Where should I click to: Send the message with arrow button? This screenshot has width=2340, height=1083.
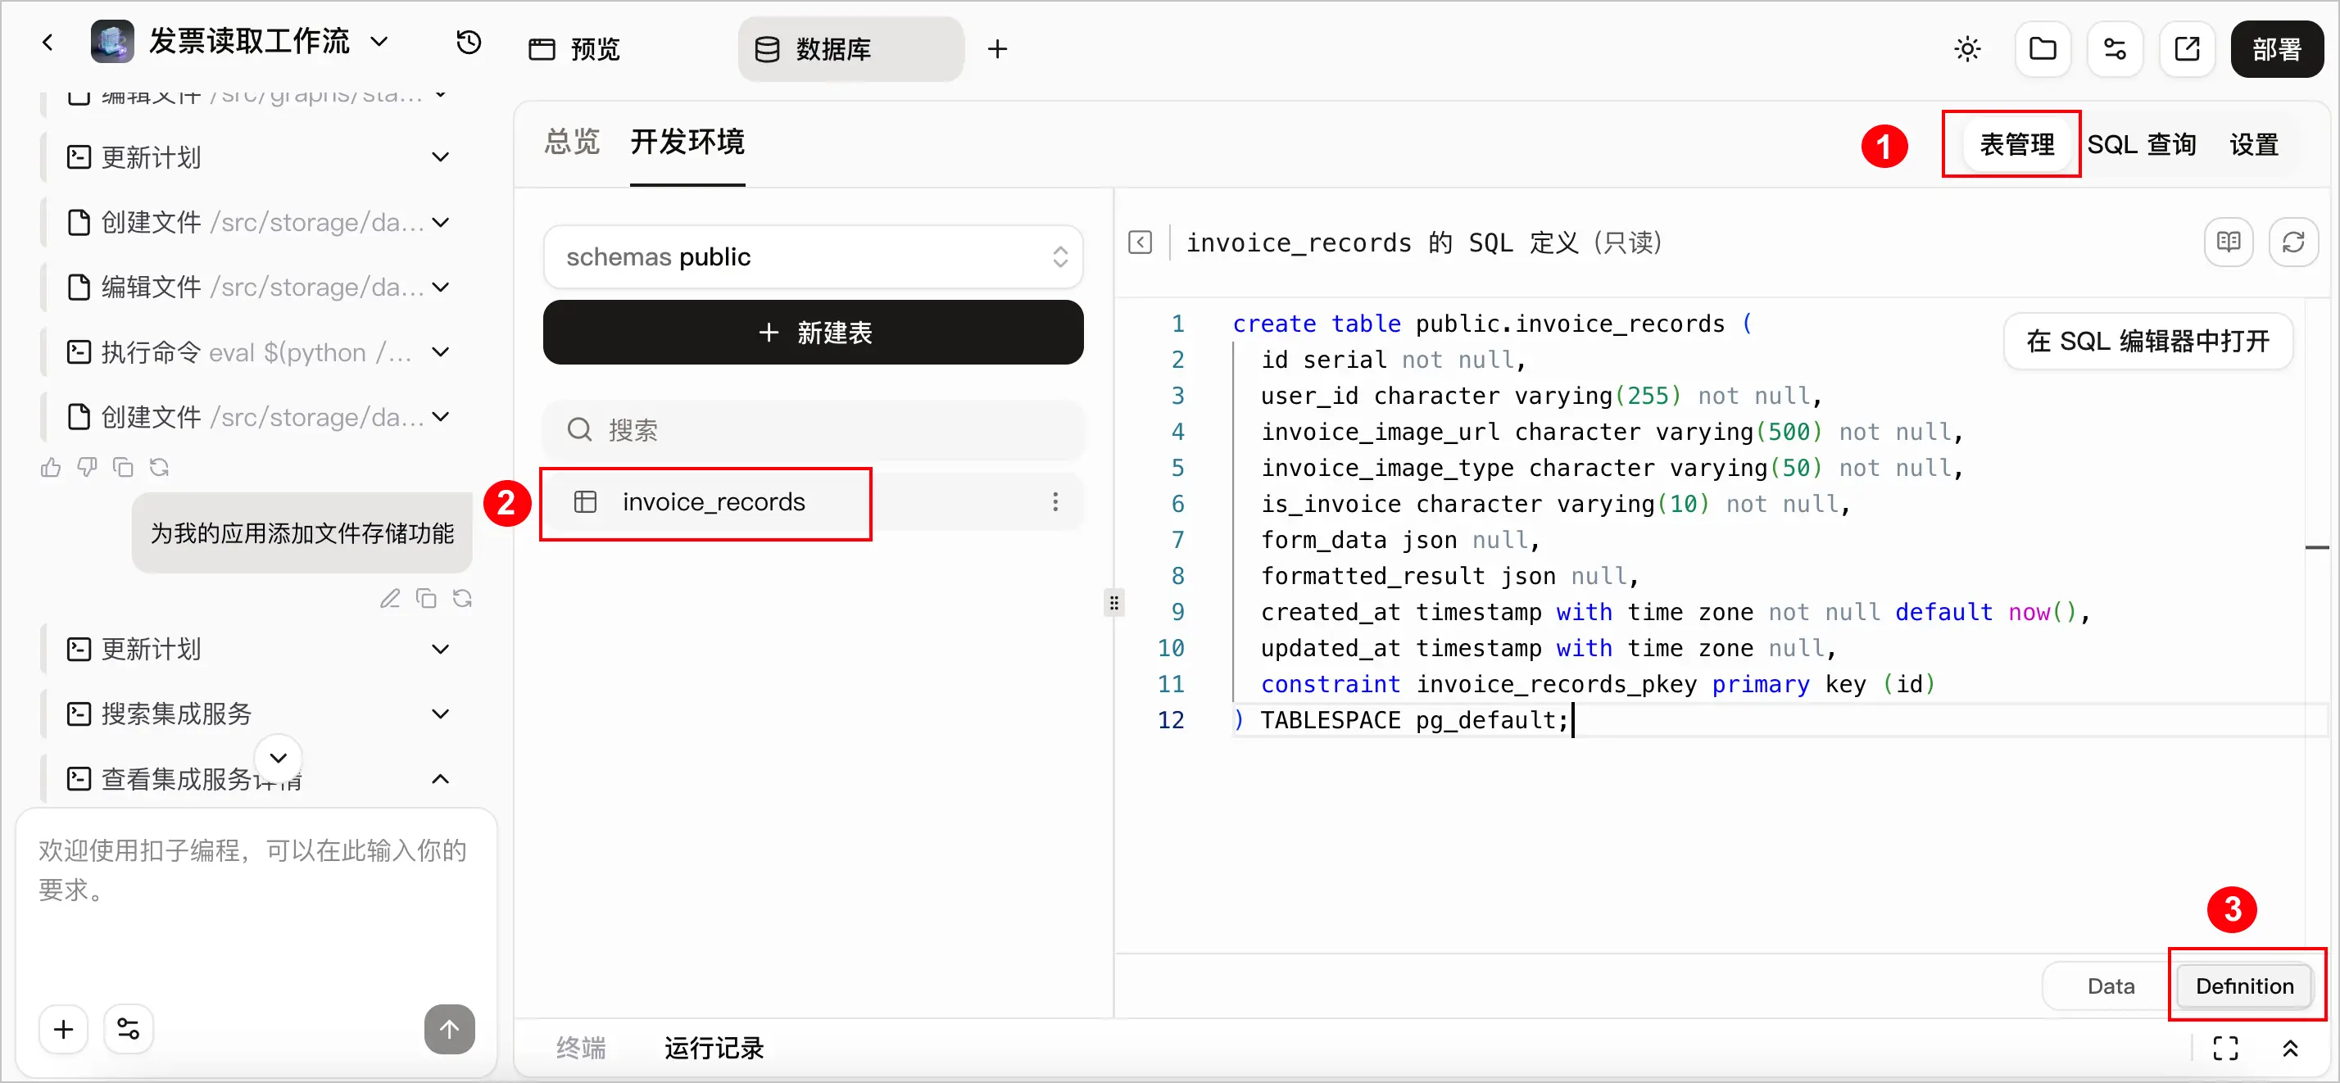coord(449,1030)
